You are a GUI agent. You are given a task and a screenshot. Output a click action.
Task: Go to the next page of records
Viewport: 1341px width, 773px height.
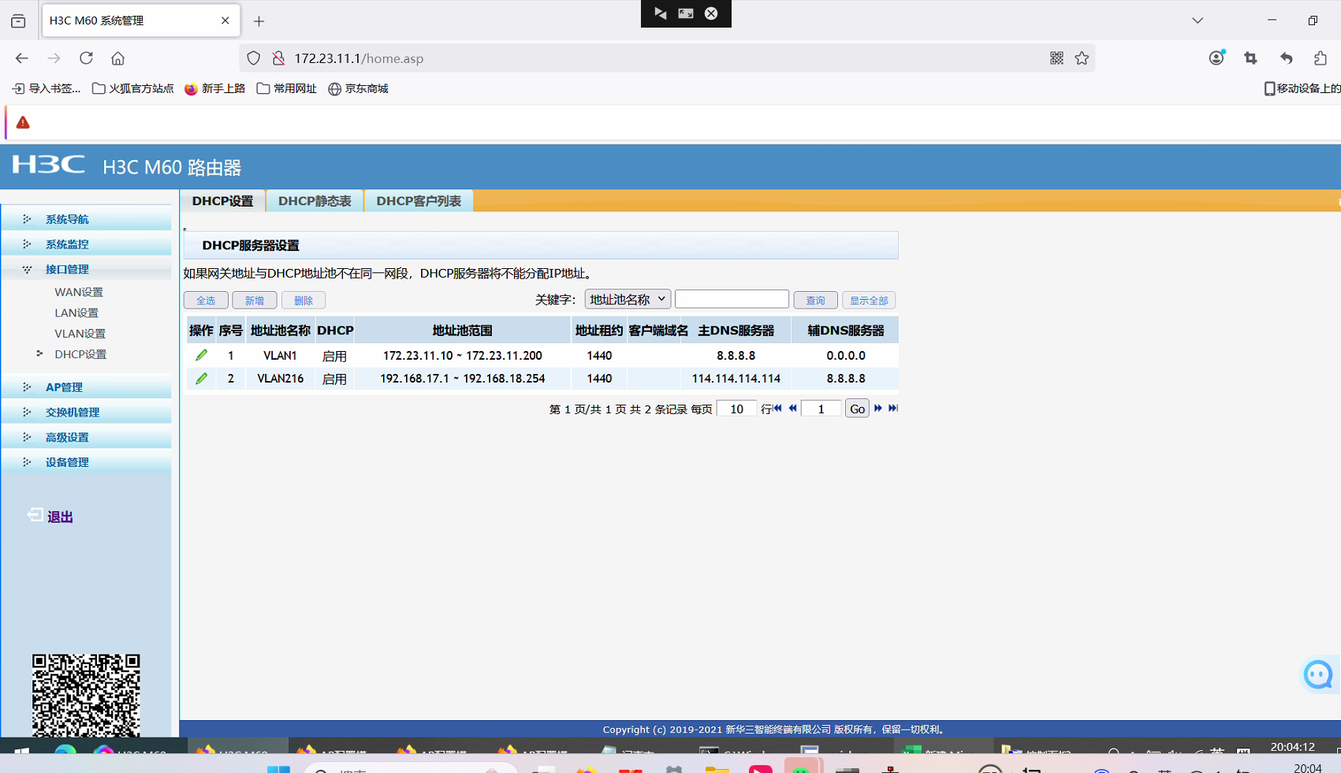tap(878, 409)
